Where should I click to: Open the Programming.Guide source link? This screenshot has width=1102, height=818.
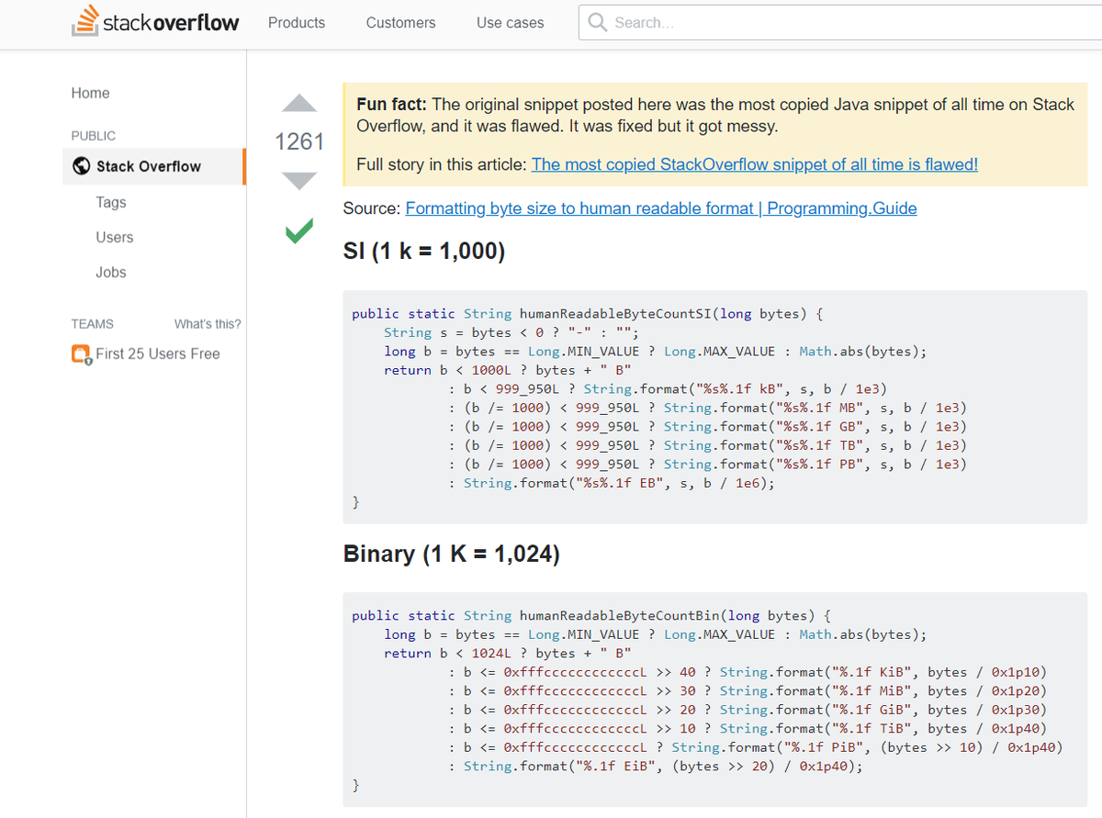[x=660, y=208]
